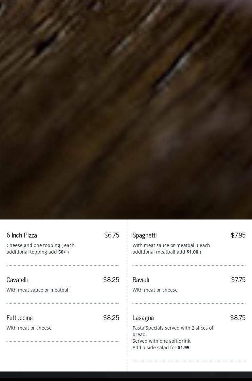Click the 6 Inch Pizza menu title
Image resolution: width=252 pixels, height=381 pixels.
22,235
